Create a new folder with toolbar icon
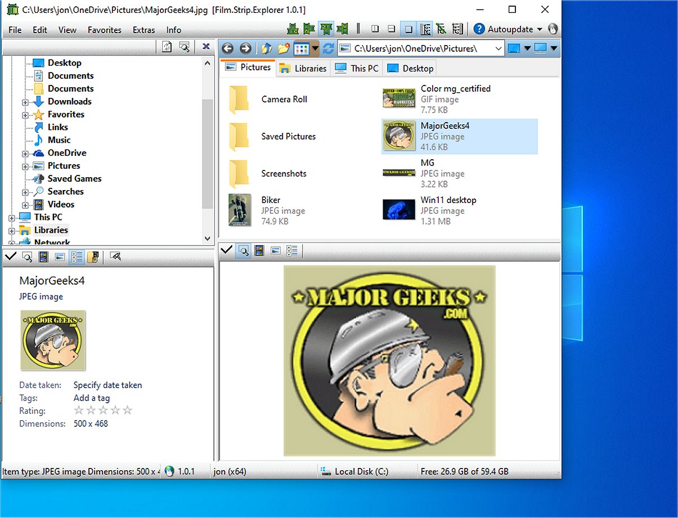The width and height of the screenshot is (678, 518). tap(284, 48)
